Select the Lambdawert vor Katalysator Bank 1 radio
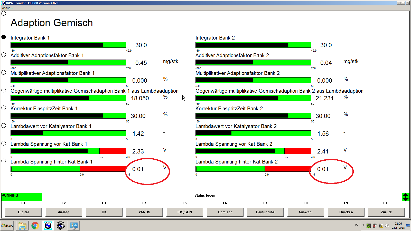 4,126
